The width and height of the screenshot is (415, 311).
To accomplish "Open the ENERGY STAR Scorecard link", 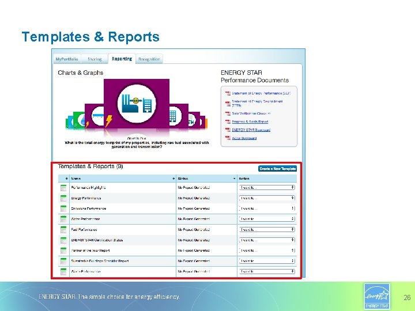I will coord(251,130).
